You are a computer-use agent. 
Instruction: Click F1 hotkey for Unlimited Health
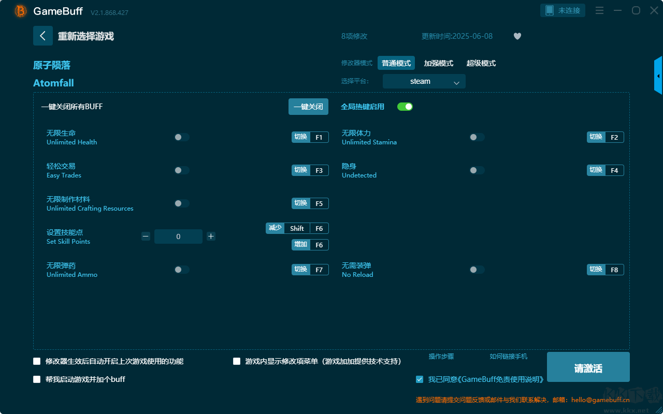pos(310,137)
